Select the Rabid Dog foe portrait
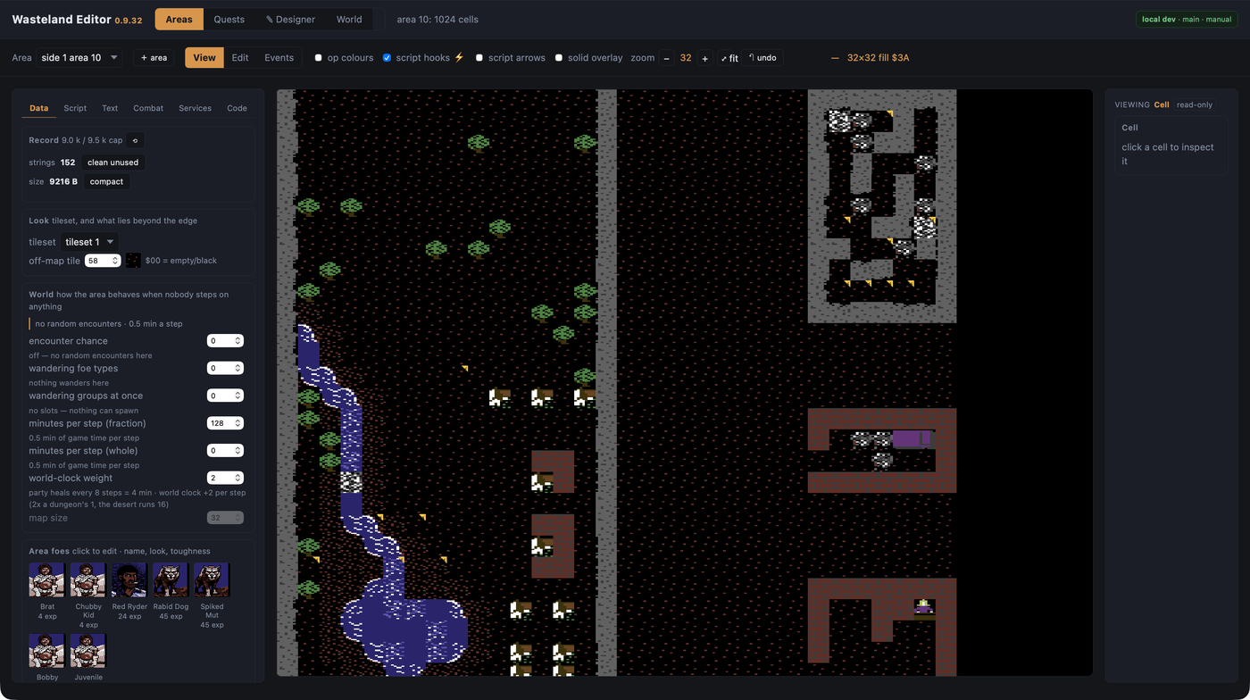The height and width of the screenshot is (700, 1250). [x=171, y=580]
